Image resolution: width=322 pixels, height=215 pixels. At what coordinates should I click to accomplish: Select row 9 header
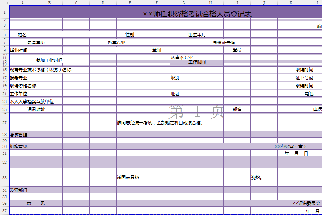pyautogui.click(x=4, y=50)
